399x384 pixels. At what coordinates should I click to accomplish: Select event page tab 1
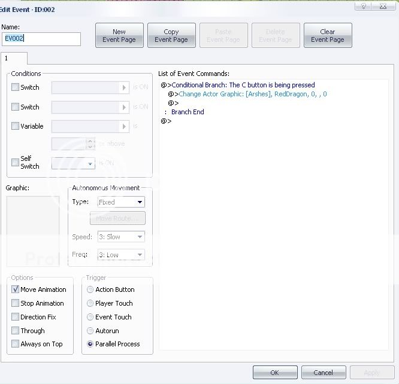click(x=7, y=58)
